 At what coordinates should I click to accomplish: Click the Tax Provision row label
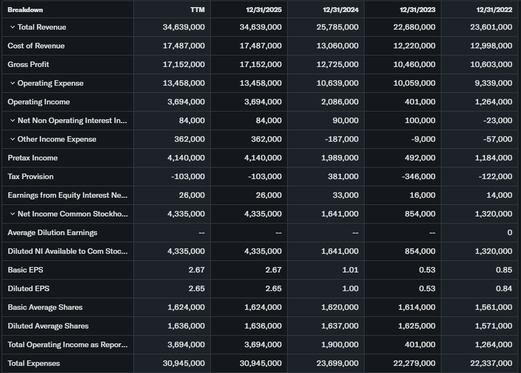pyautogui.click(x=31, y=177)
